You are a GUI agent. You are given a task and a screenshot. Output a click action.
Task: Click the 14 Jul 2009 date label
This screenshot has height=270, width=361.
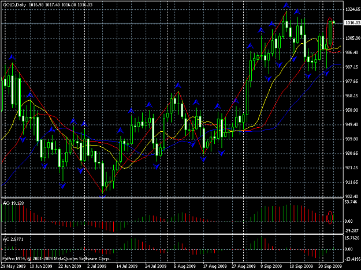point(127,266)
